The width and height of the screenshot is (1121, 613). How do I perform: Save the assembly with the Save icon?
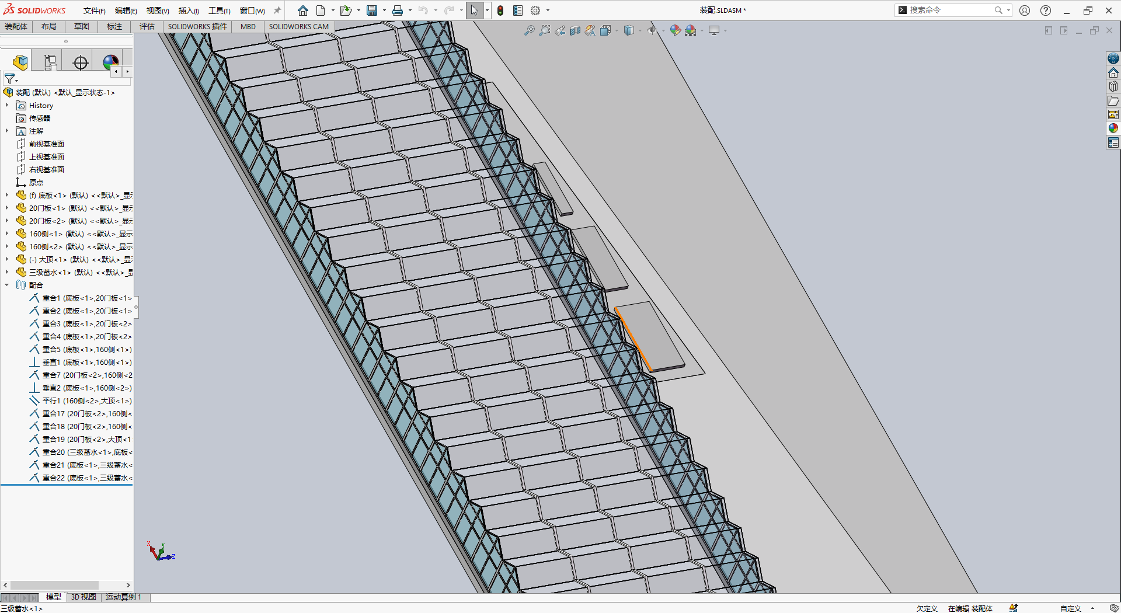pyautogui.click(x=371, y=11)
